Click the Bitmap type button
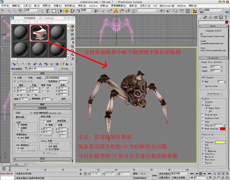 coord(65,69)
